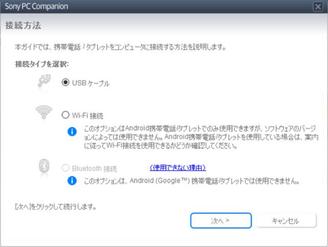This screenshot has height=247, width=328.
Task: Click the USB ケーブル label text
Action: 90,83
